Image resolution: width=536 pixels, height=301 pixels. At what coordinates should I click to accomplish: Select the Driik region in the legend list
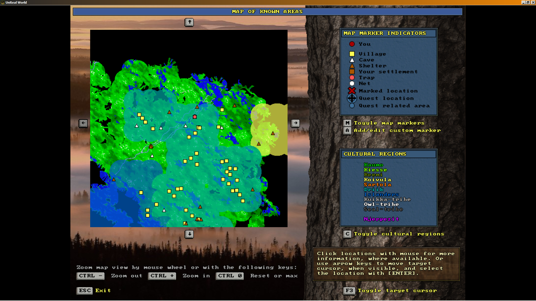coord(374,190)
